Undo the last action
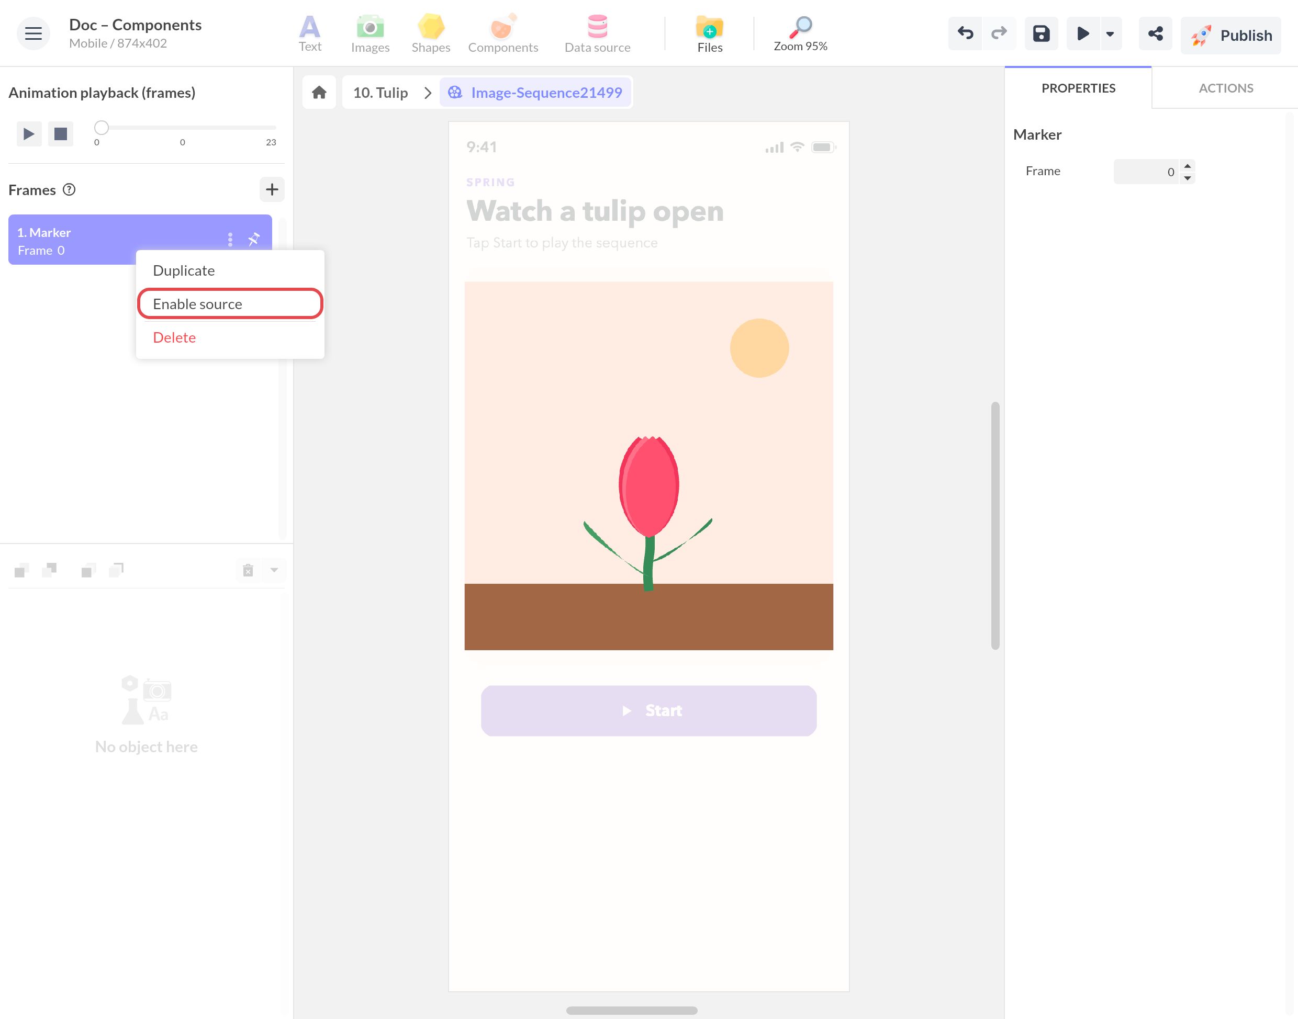Viewport: 1298px width, 1019px height. 965,33
